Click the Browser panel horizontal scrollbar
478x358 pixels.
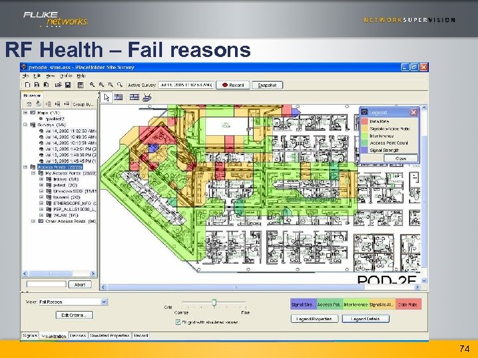click(59, 274)
